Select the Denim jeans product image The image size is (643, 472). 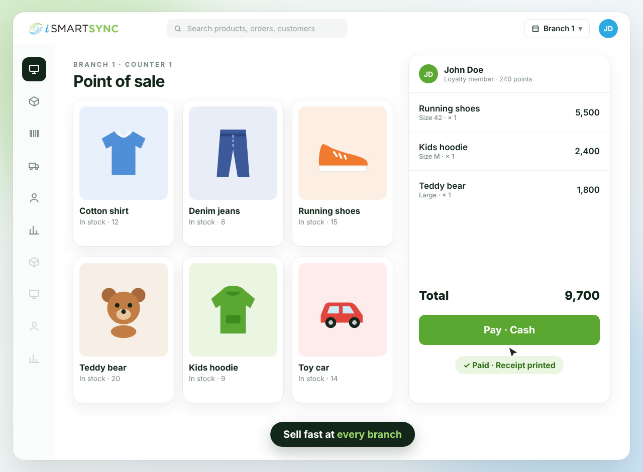(233, 153)
